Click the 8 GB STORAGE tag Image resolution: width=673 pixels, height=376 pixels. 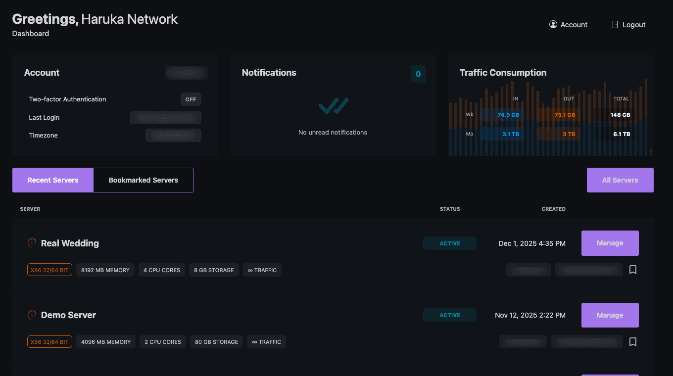pos(214,270)
